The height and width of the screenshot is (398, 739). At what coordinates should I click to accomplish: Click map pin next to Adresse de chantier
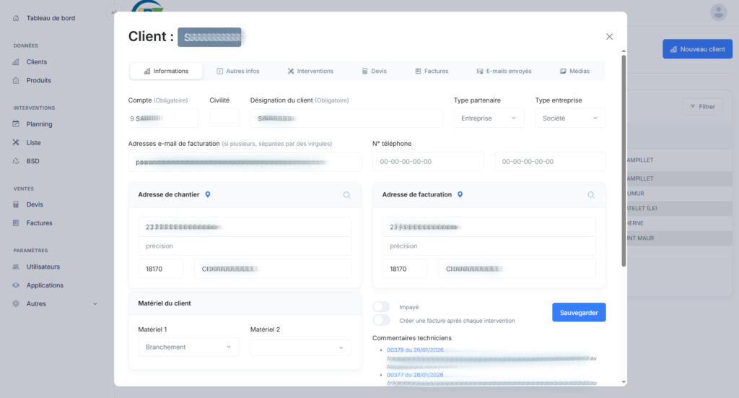pyautogui.click(x=208, y=194)
